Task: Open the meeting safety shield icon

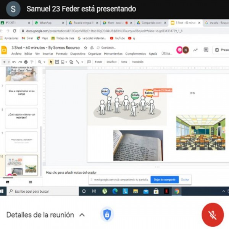Action: [107, 214]
